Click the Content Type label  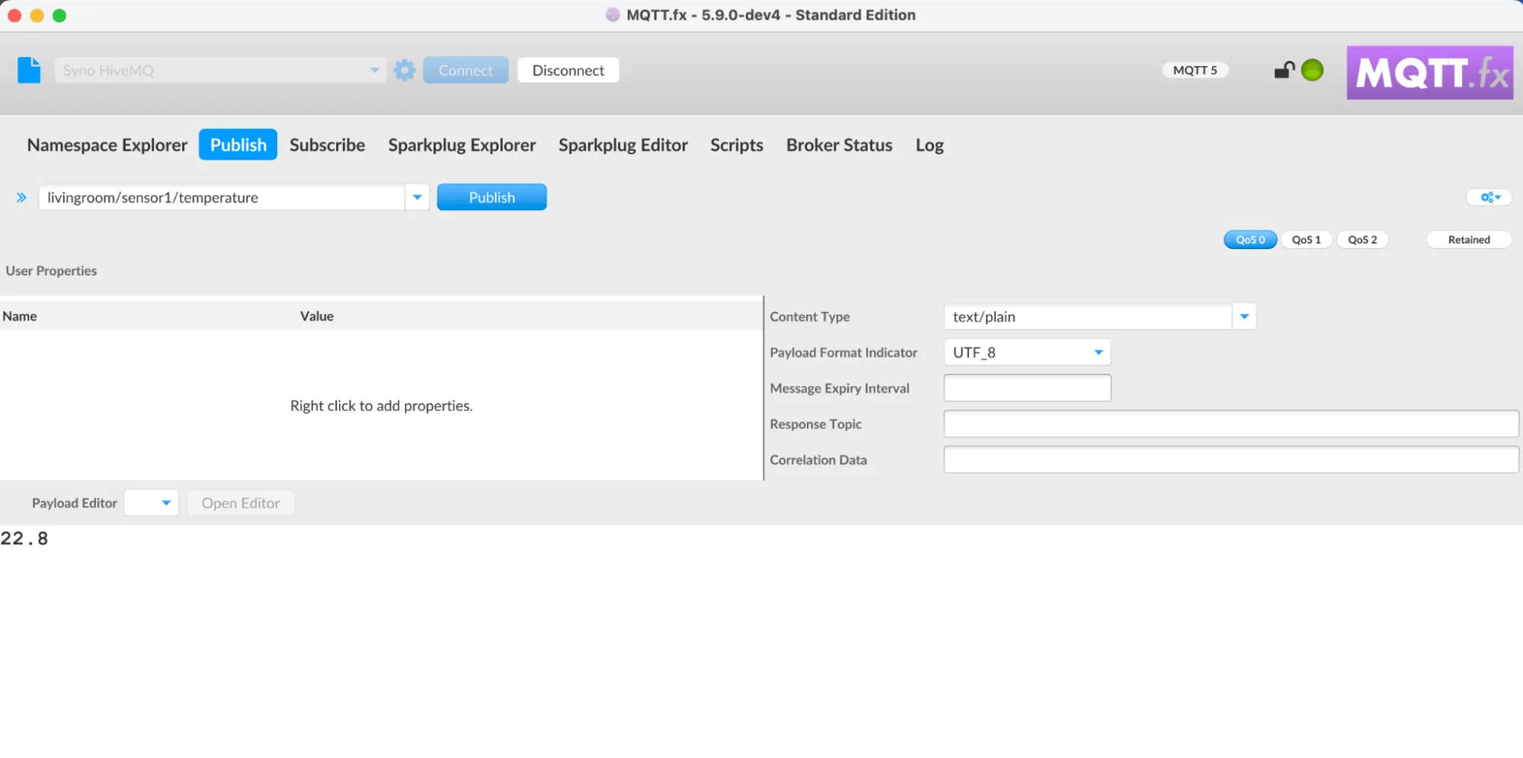tap(809, 317)
